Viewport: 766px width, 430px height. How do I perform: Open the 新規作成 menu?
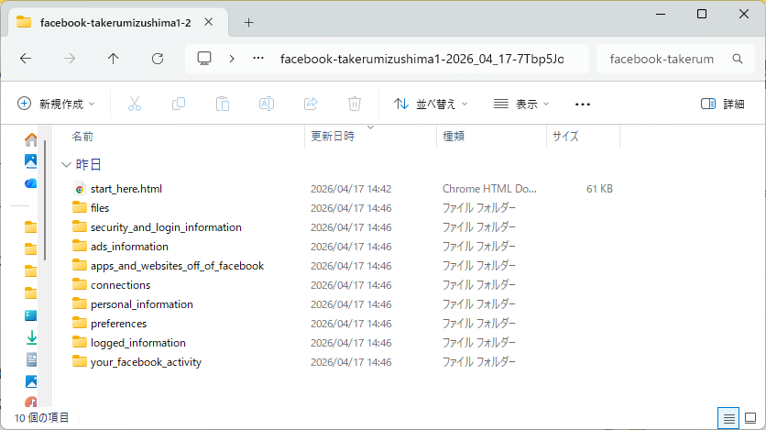(57, 104)
